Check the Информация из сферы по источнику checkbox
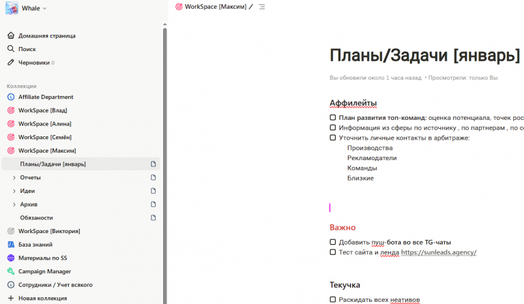The image size is (524, 304). click(332, 127)
